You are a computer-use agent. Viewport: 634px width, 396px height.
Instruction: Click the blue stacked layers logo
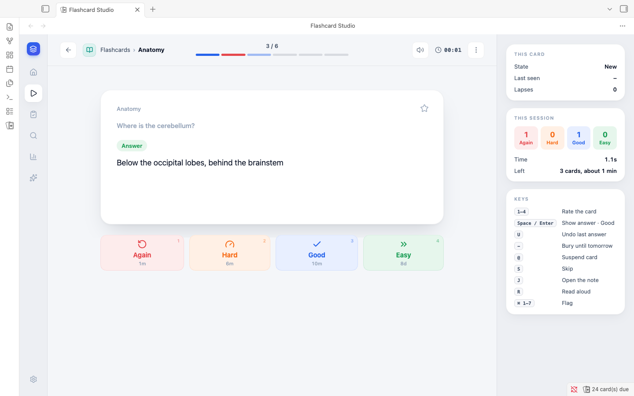click(x=33, y=49)
